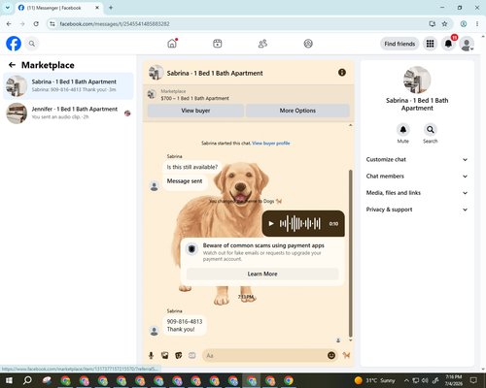Go to the Home feed icon
The width and height of the screenshot is (486, 388).
[x=172, y=44]
